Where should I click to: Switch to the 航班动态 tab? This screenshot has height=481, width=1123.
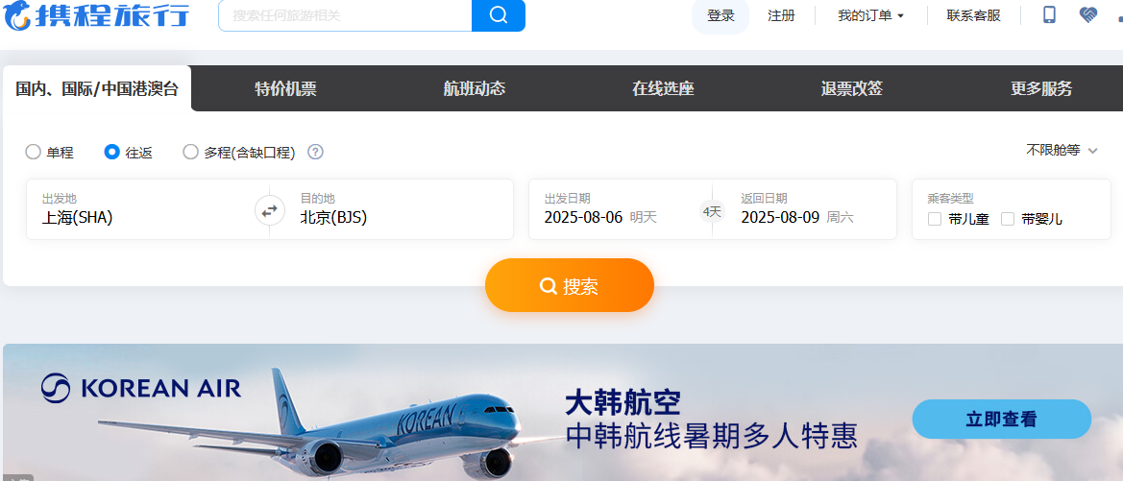pos(475,88)
